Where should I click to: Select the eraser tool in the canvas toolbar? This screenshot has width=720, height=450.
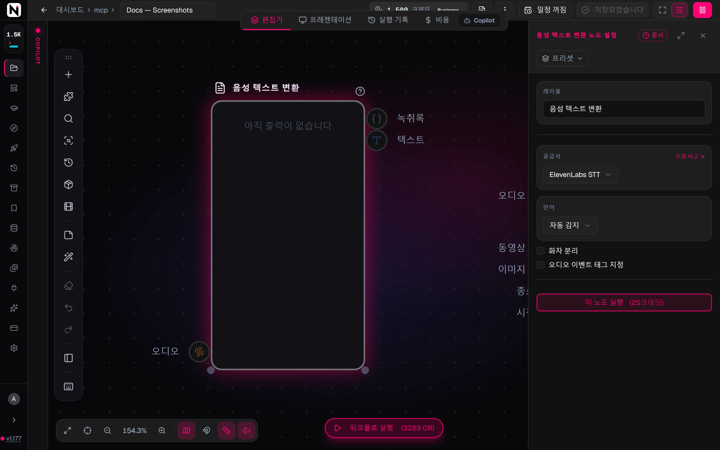68,286
